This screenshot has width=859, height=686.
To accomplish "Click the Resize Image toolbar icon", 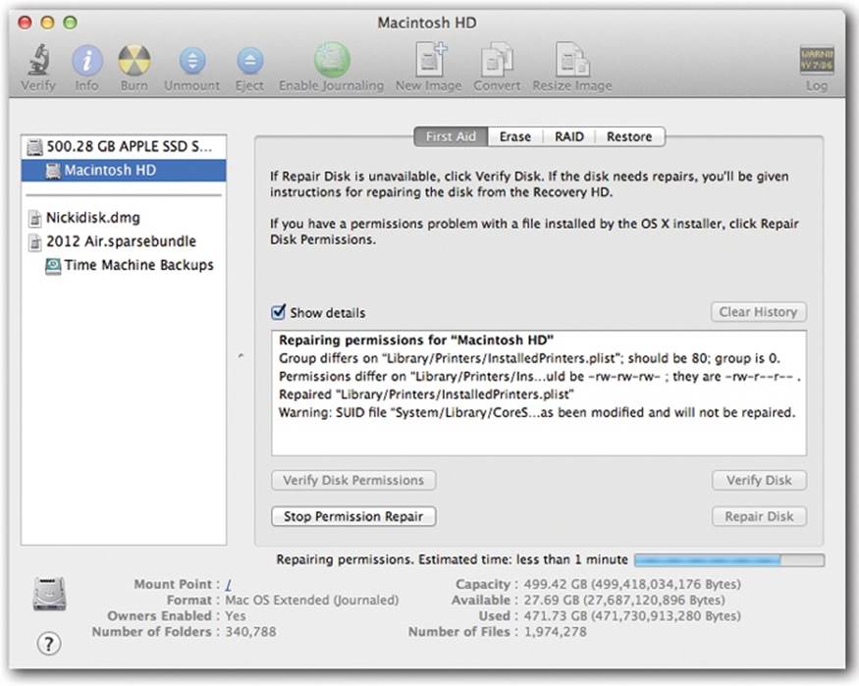I will pyautogui.click(x=572, y=59).
